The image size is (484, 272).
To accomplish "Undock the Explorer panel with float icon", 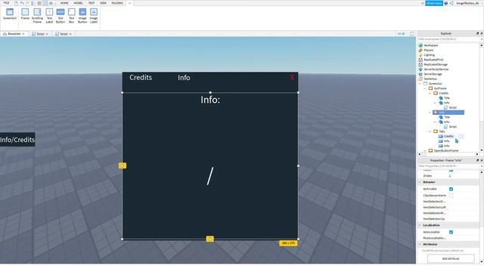I will [x=477, y=33].
